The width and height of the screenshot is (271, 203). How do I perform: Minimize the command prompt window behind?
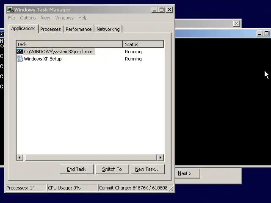tap(259, 33)
